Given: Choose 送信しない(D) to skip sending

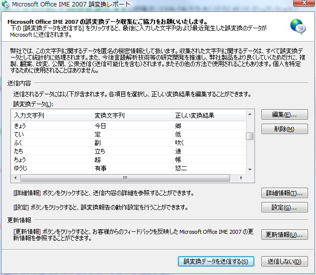Looking at the screenshot, I should [285, 261].
